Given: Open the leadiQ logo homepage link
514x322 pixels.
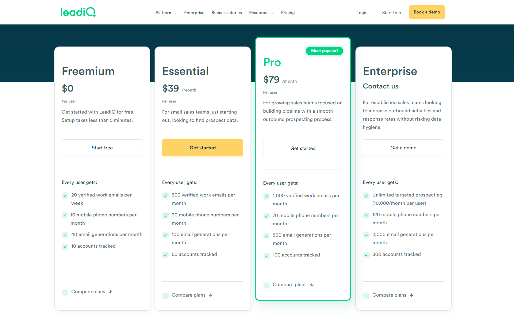Looking at the screenshot, I should (x=78, y=12).
